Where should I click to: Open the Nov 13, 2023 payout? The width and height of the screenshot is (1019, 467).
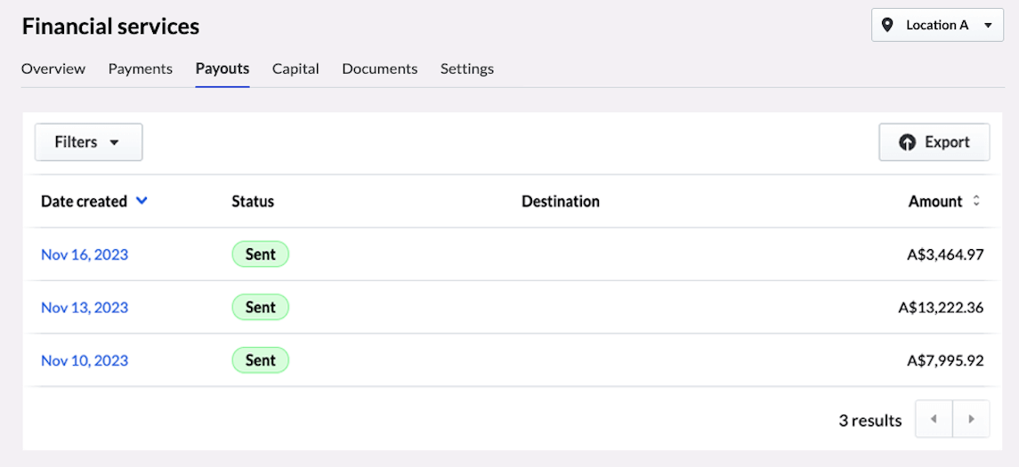85,308
